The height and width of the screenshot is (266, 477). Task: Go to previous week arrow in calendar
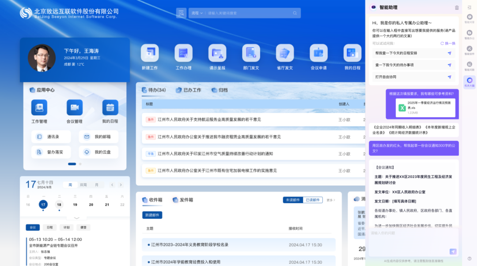pyautogui.click(x=112, y=185)
